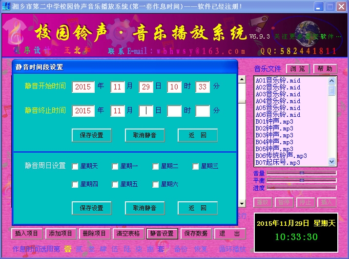
Task: Open the 帮助 help button
Action: (325, 68)
